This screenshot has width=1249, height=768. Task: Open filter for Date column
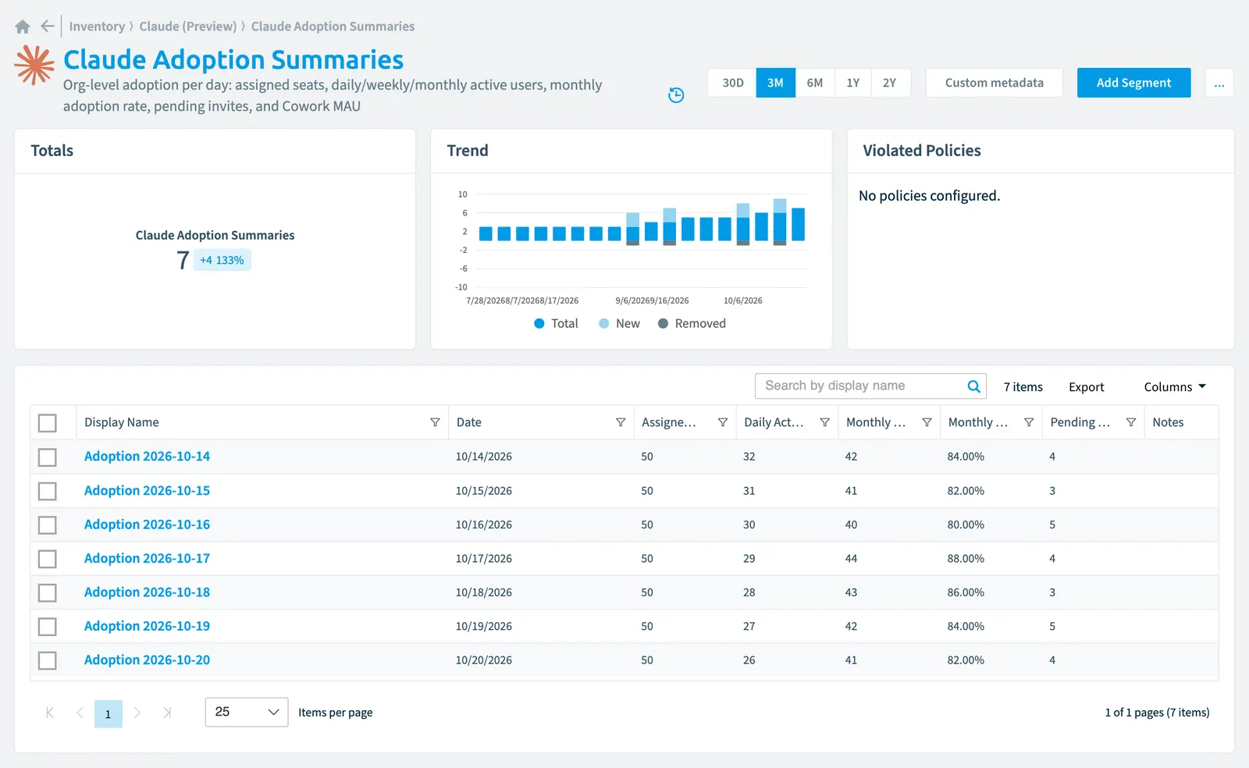click(621, 422)
